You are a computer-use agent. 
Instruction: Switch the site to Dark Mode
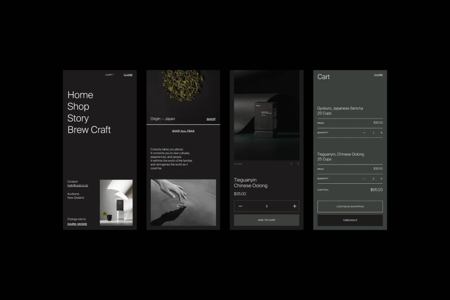77,224
